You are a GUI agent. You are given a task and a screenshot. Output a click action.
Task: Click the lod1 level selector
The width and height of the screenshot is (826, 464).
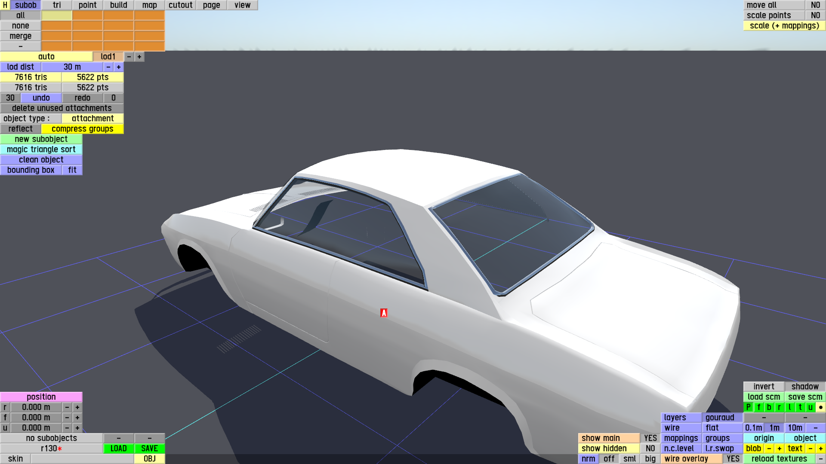tap(108, 57)
